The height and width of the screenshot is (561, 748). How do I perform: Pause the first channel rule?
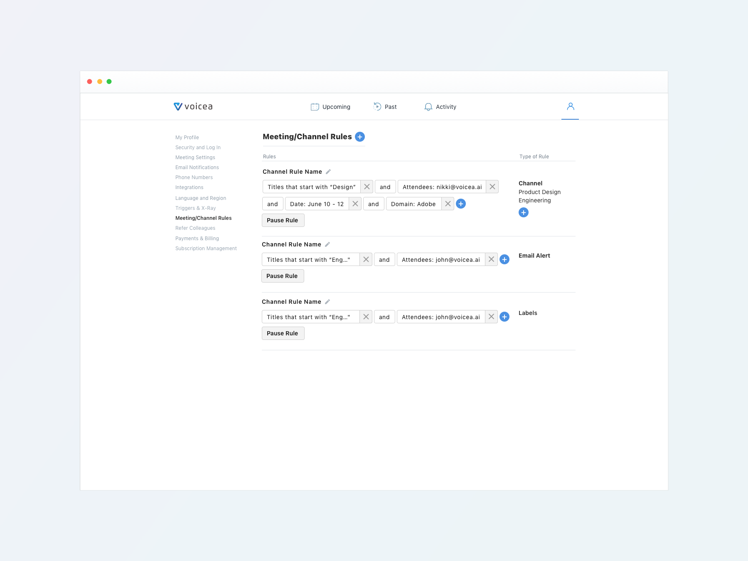point(283,220)
